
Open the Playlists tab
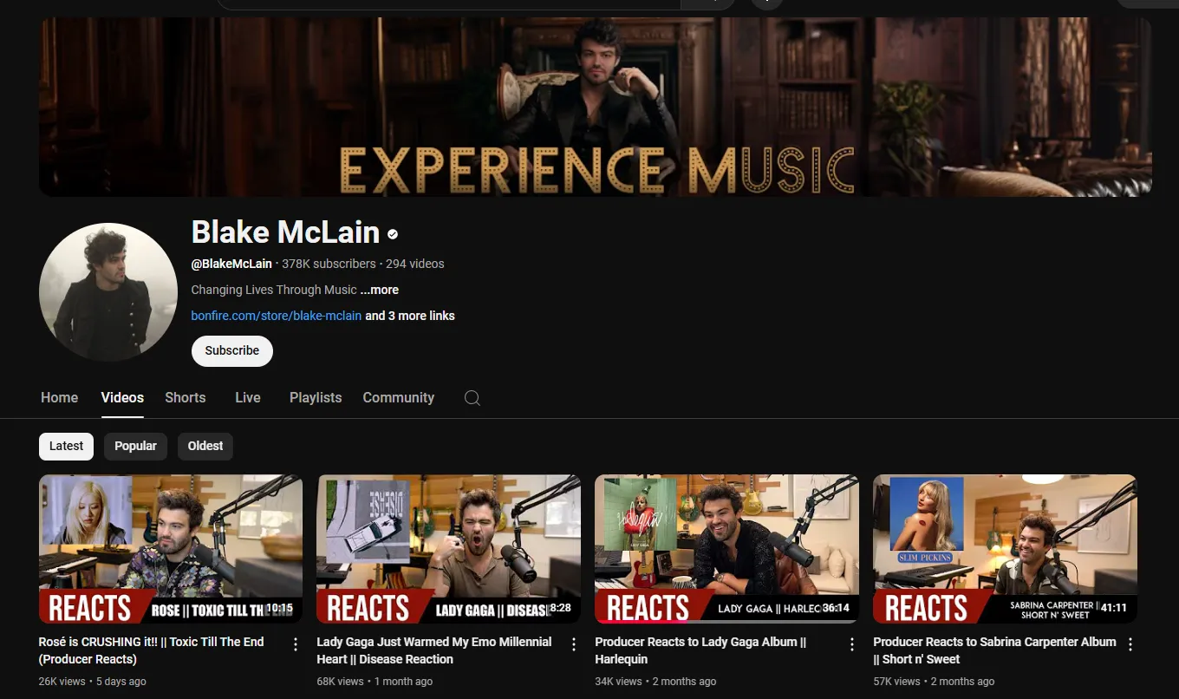(316, 397)
